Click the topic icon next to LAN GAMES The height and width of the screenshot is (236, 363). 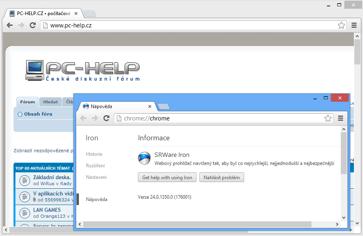click(x=25, y=213)
